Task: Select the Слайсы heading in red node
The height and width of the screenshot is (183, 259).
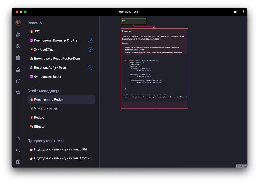Action: tap(126, 31)
